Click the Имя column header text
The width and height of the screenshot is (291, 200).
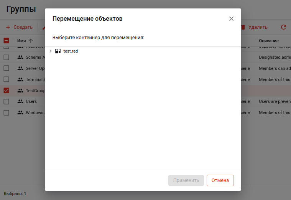(21, 41)
